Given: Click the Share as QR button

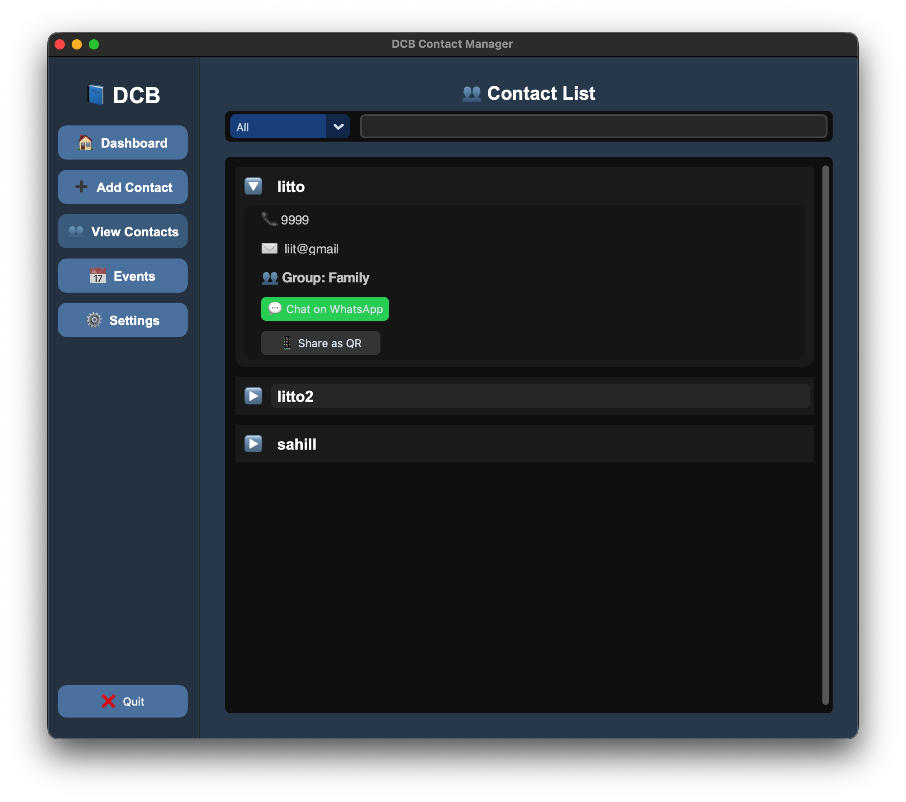Looking at the screenshot, I should tap(320, 343).
